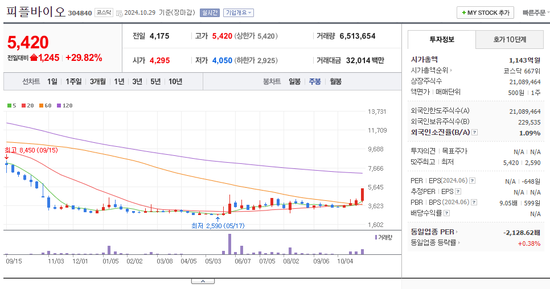Click the 동일업종 PER value -2,128.62배
Image resolution: width=550 pixels, height=289 pixels.
coord(522,233)
